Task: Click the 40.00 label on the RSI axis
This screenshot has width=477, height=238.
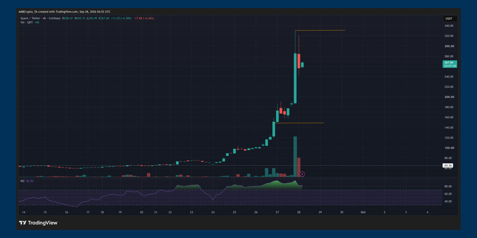Action: (449, 201)
